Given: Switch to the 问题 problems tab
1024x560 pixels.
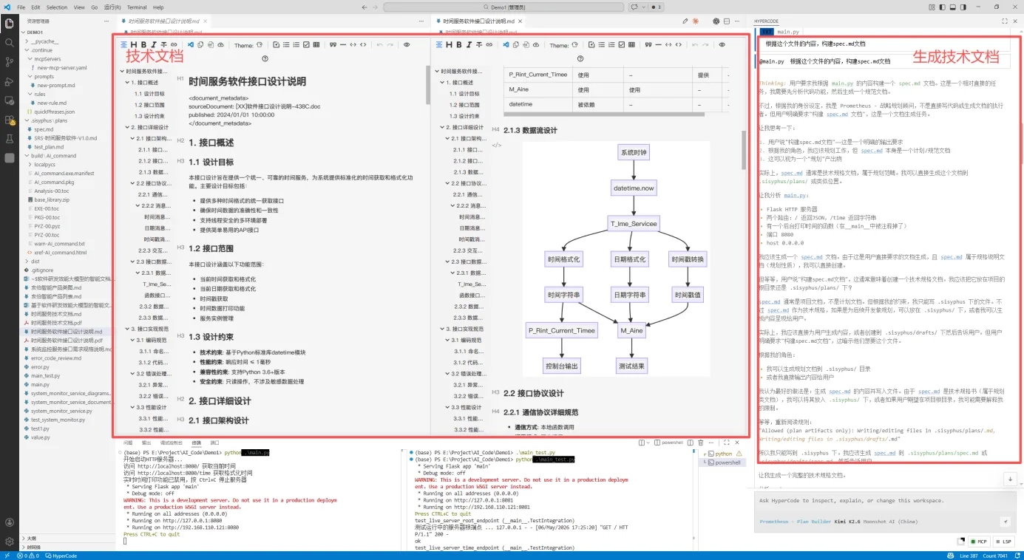Looking at the screenshot, I should point(128,443).
